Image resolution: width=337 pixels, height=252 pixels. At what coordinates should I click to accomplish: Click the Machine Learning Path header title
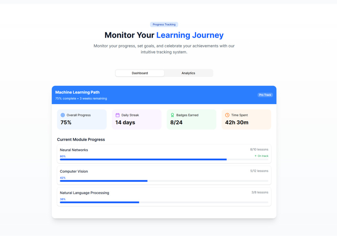[78, 92]
